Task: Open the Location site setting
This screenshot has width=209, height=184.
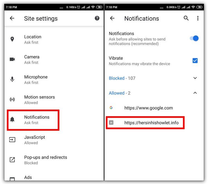Action: tap(54, 39)
